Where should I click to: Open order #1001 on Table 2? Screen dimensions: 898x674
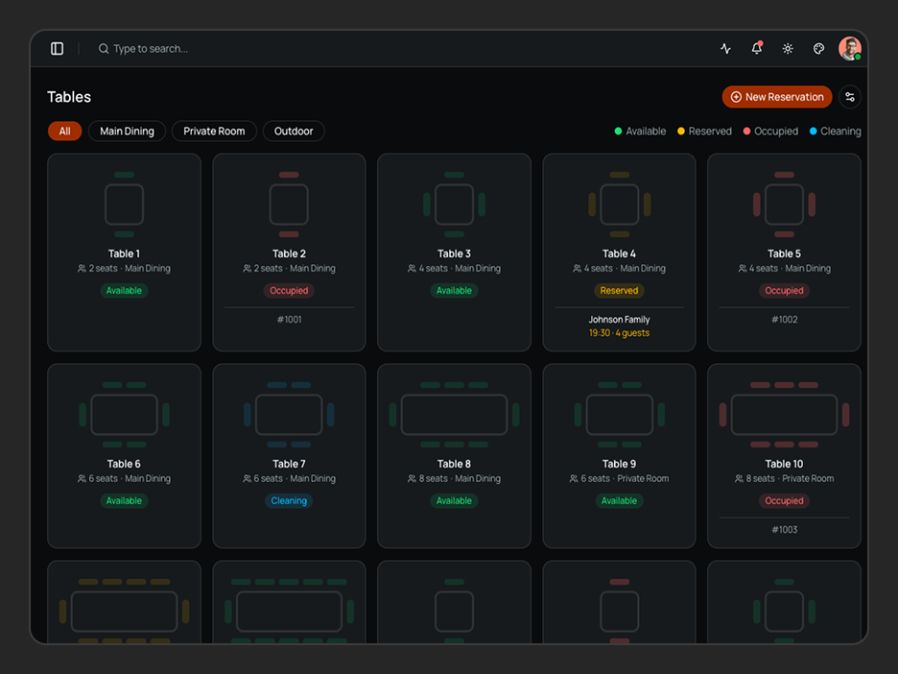click(x=289, y=320)
